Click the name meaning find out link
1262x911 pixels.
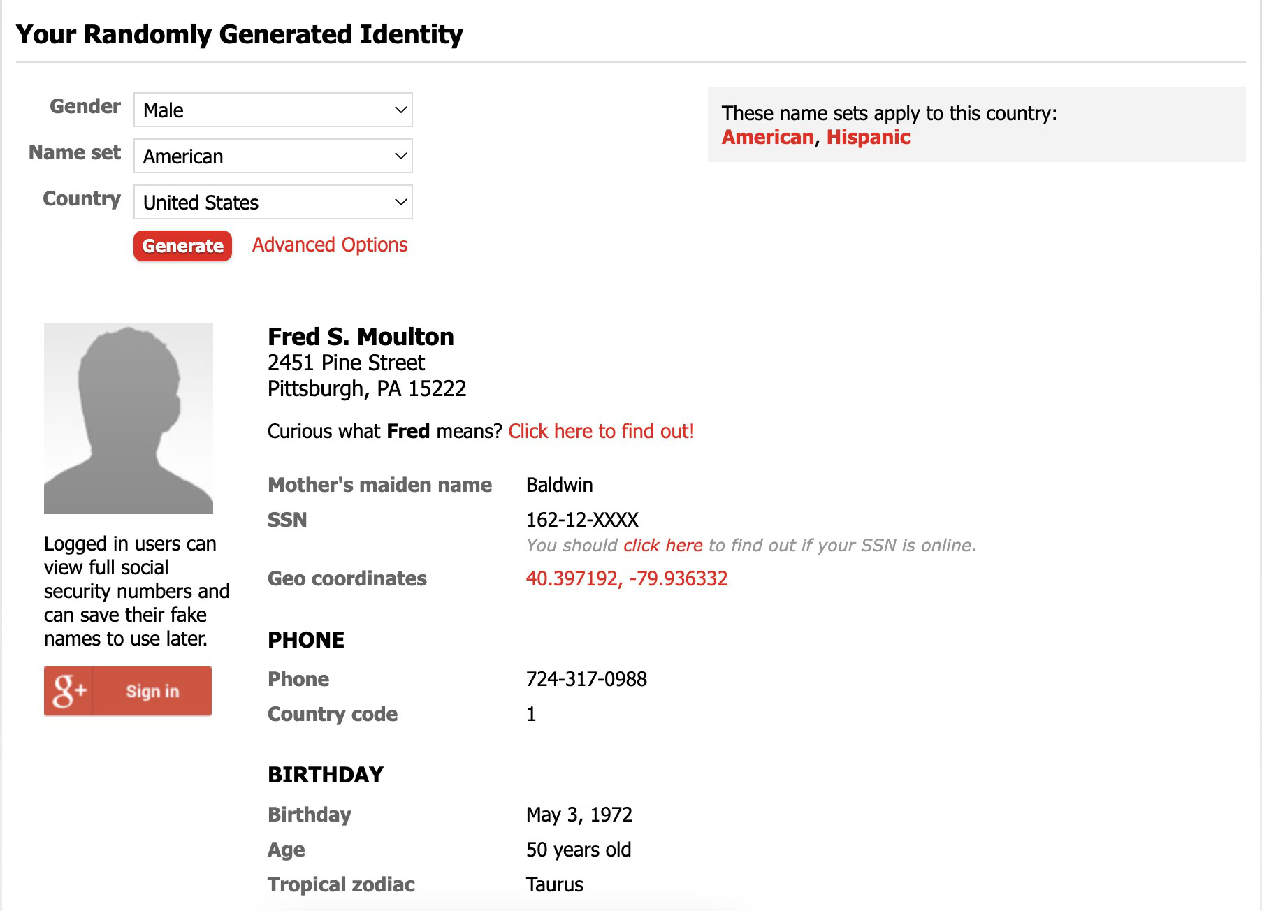[x=601, y=431]
